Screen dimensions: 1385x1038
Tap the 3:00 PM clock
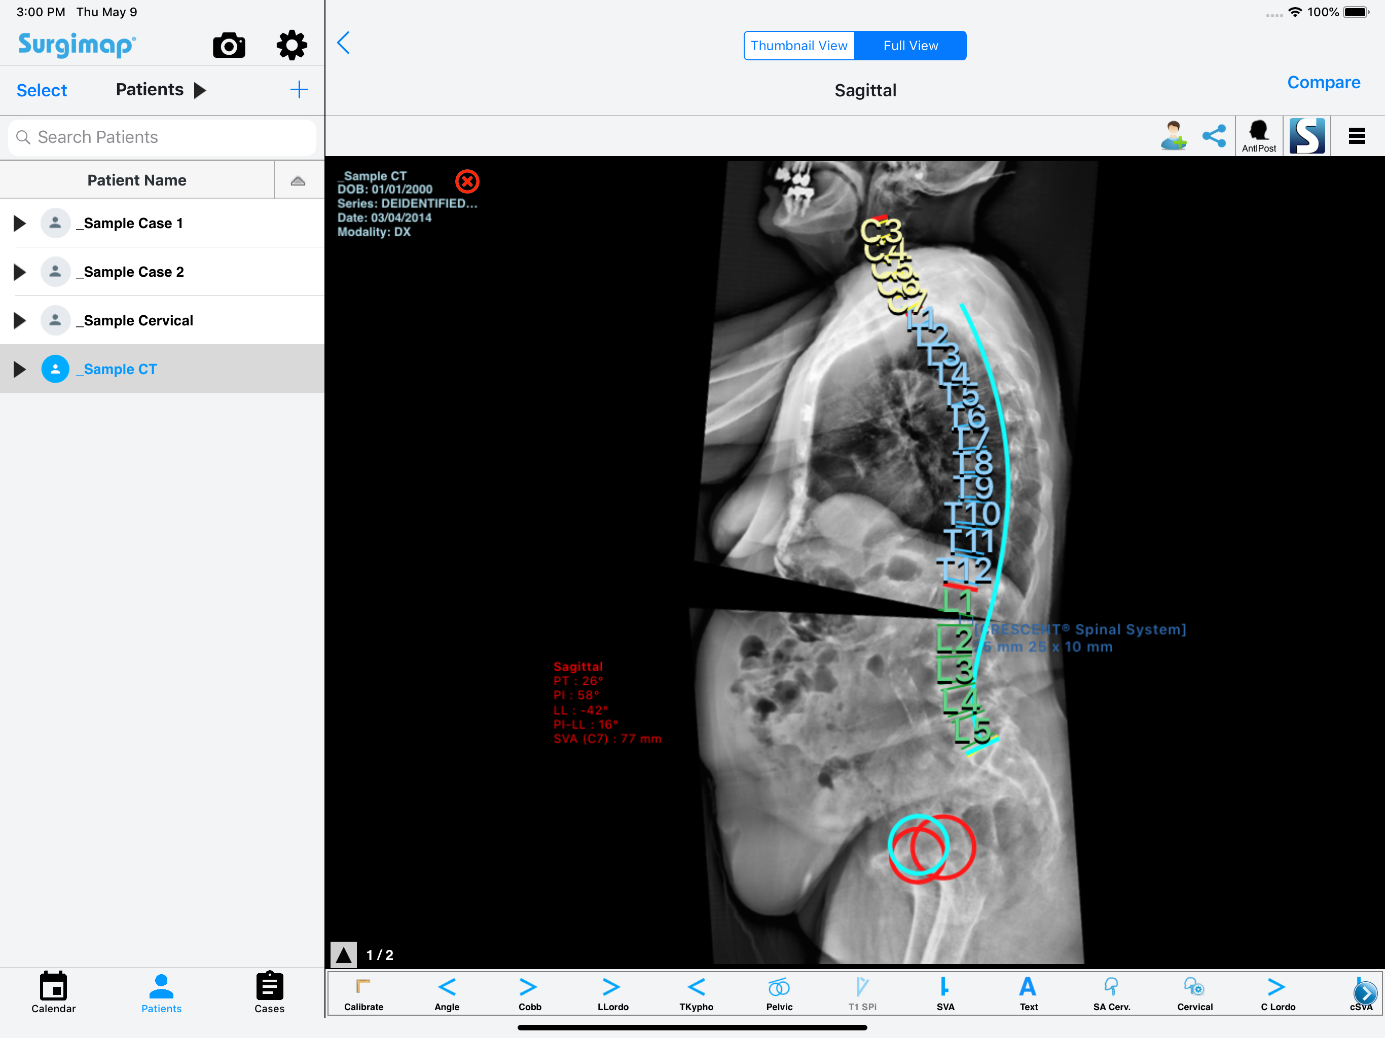tap(41, 12)
